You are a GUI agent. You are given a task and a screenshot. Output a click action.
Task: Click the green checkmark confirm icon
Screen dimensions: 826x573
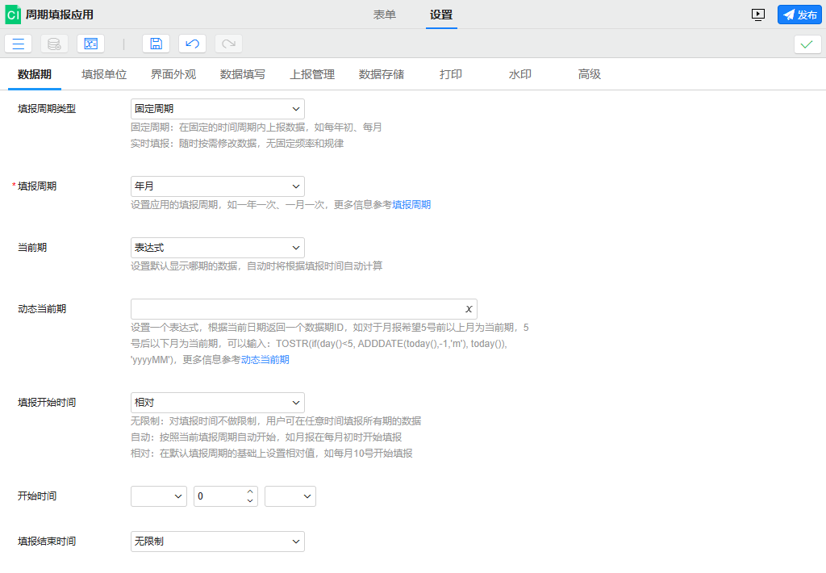[x=807, y=44]
